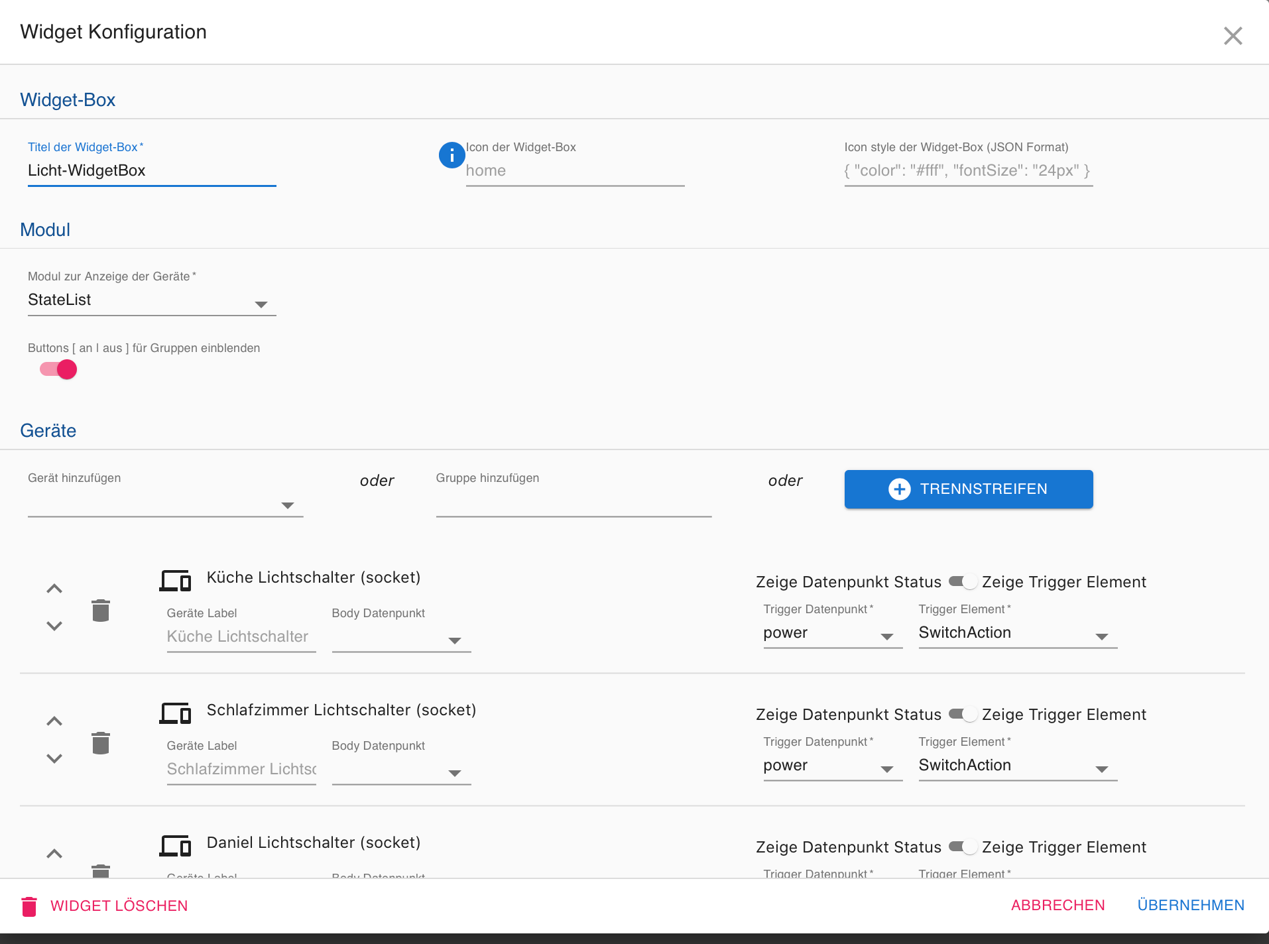Click the Küche Lichtschalter device icon
This screenshot has width=1269, height=944.
click(x=175, y=581)
